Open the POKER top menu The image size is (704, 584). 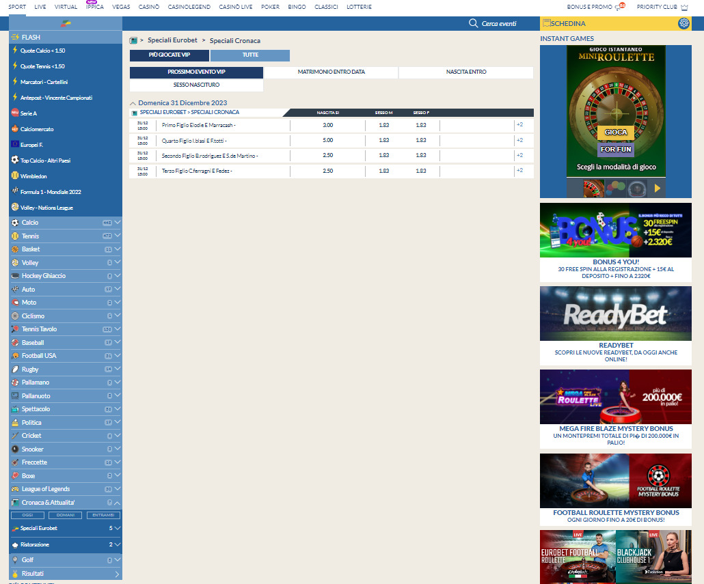pyautogui.click(x=270, y=7)
